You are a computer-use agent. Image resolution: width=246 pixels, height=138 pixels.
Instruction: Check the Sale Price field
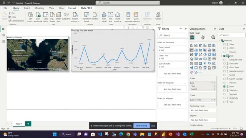click(x=224, y=90)
